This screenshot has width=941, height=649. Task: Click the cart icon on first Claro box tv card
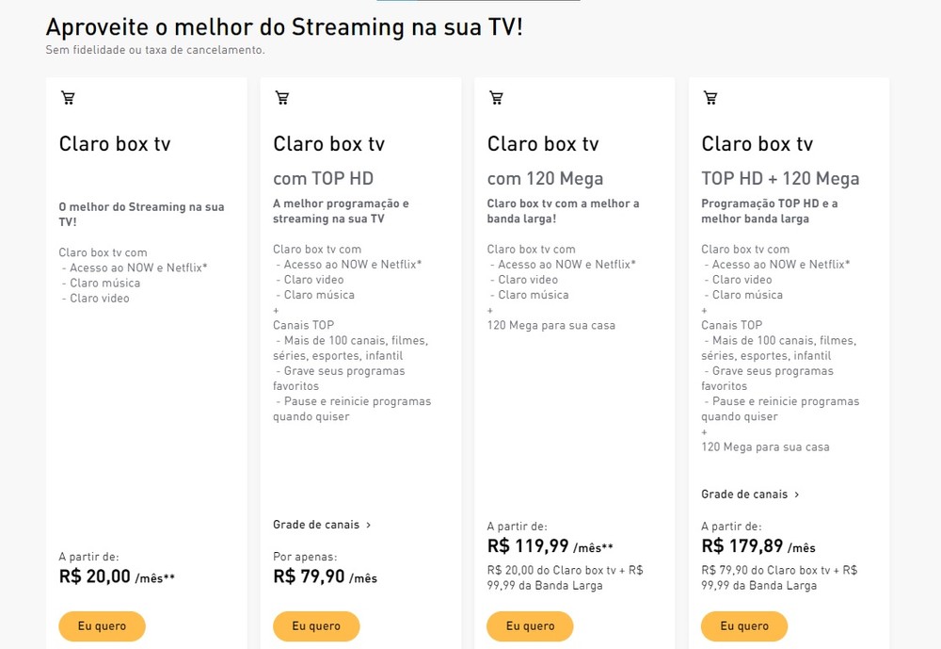68,97
